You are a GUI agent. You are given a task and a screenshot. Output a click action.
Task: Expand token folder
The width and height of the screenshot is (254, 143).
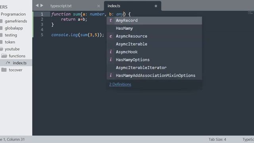10,42
